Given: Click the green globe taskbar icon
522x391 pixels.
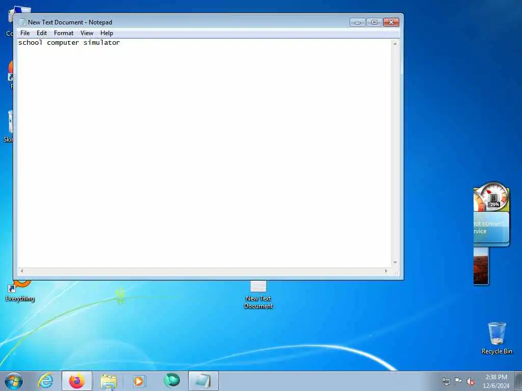Looking at the screenshot, I should click(172, 380).
